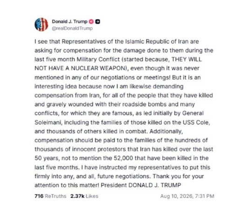Click the black square badge after name
Screen dimensions: 235x221
pos(97,22)
